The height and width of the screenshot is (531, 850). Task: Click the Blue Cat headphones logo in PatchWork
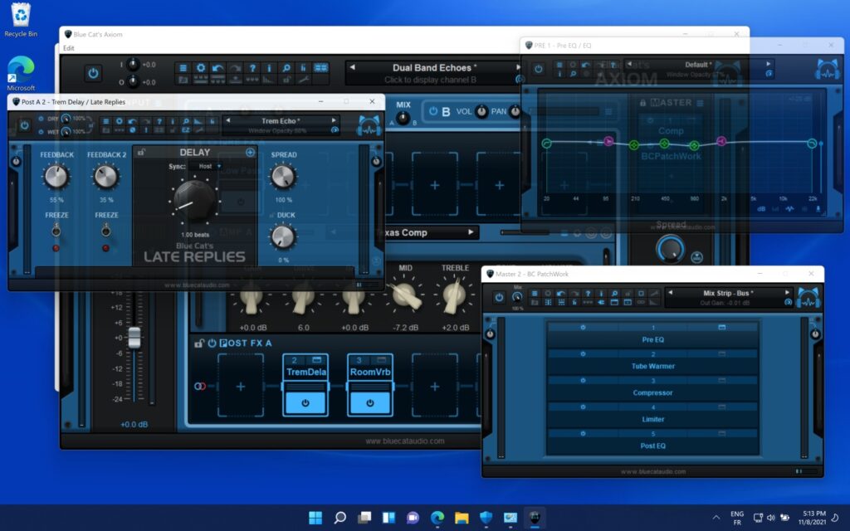click(808, 295)
